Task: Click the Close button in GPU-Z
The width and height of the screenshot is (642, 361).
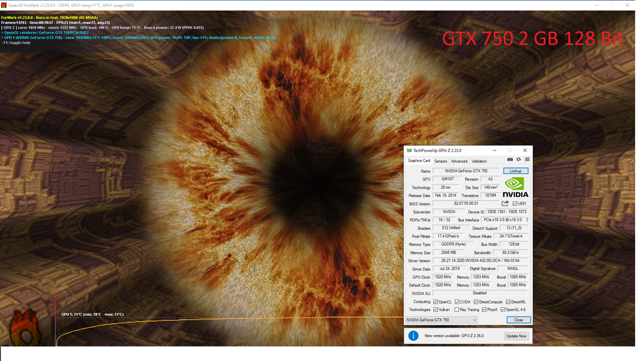Action: [518, 320]
